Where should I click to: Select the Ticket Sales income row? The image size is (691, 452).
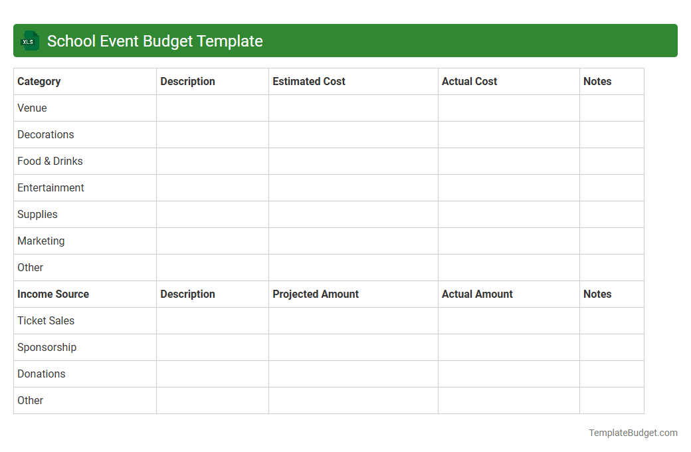pyautogui.click(x=46, y=320)
